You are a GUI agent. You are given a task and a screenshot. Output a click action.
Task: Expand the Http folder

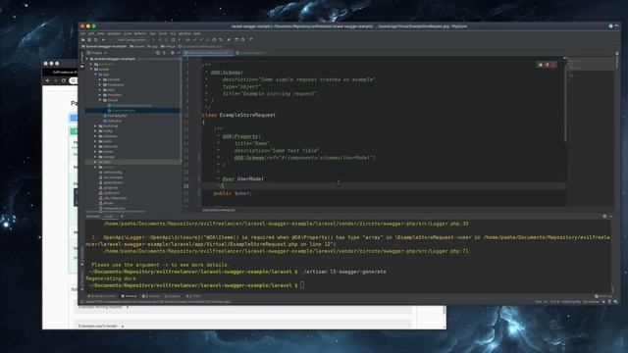click(x=100, y=90)
